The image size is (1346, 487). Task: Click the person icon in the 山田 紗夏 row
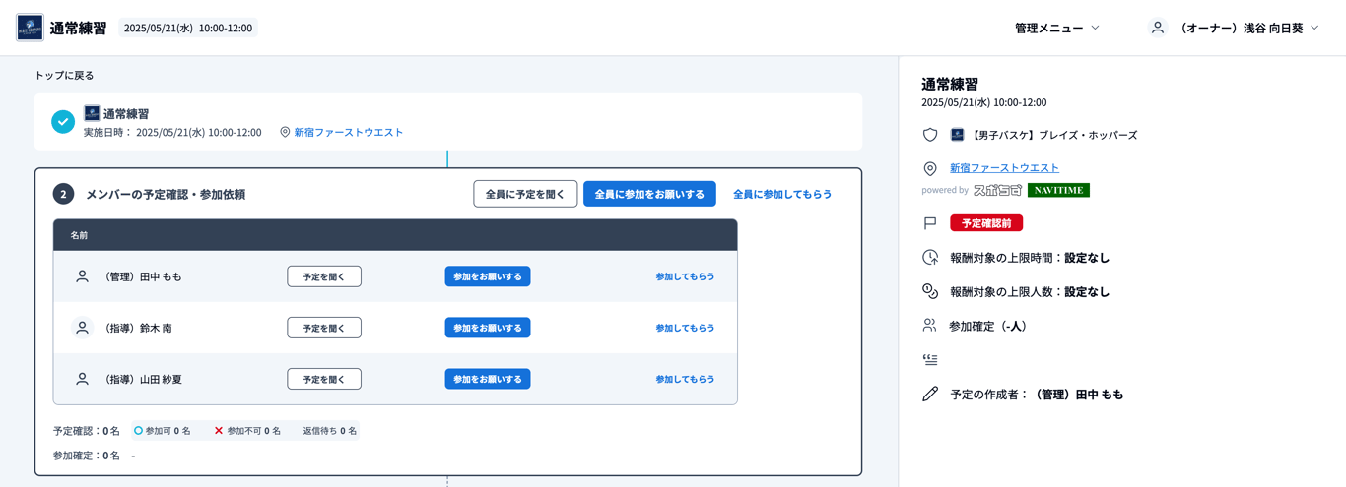pos(83,379)
